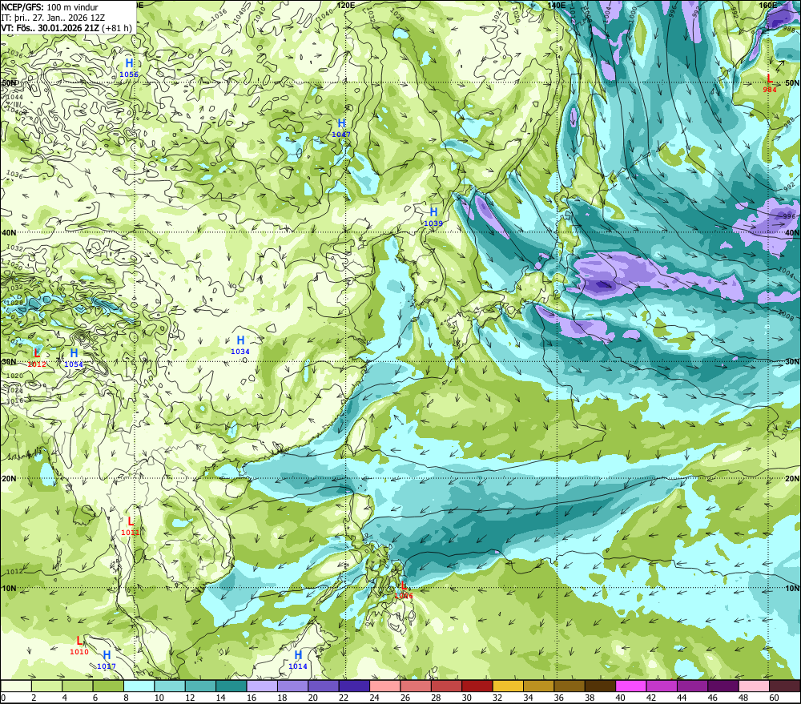Pick the dark indigo 22–24 legend swatch
The image size is (801, 704).
(355, 686)
